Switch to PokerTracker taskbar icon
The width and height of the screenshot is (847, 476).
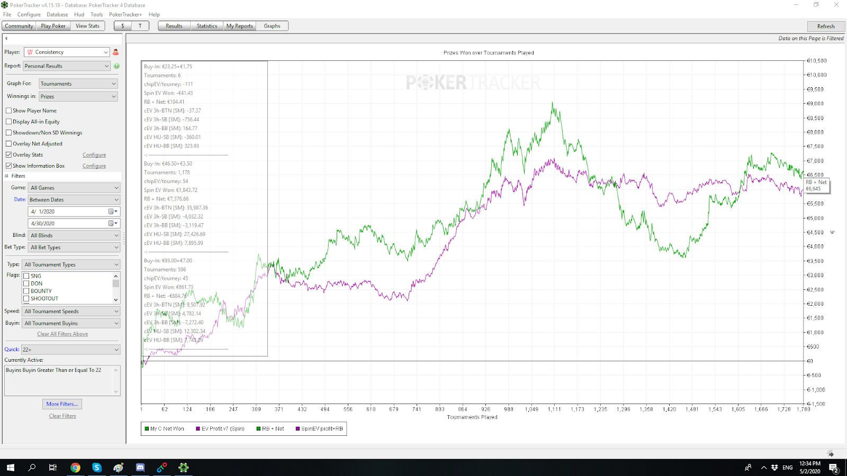coord(184,468)
